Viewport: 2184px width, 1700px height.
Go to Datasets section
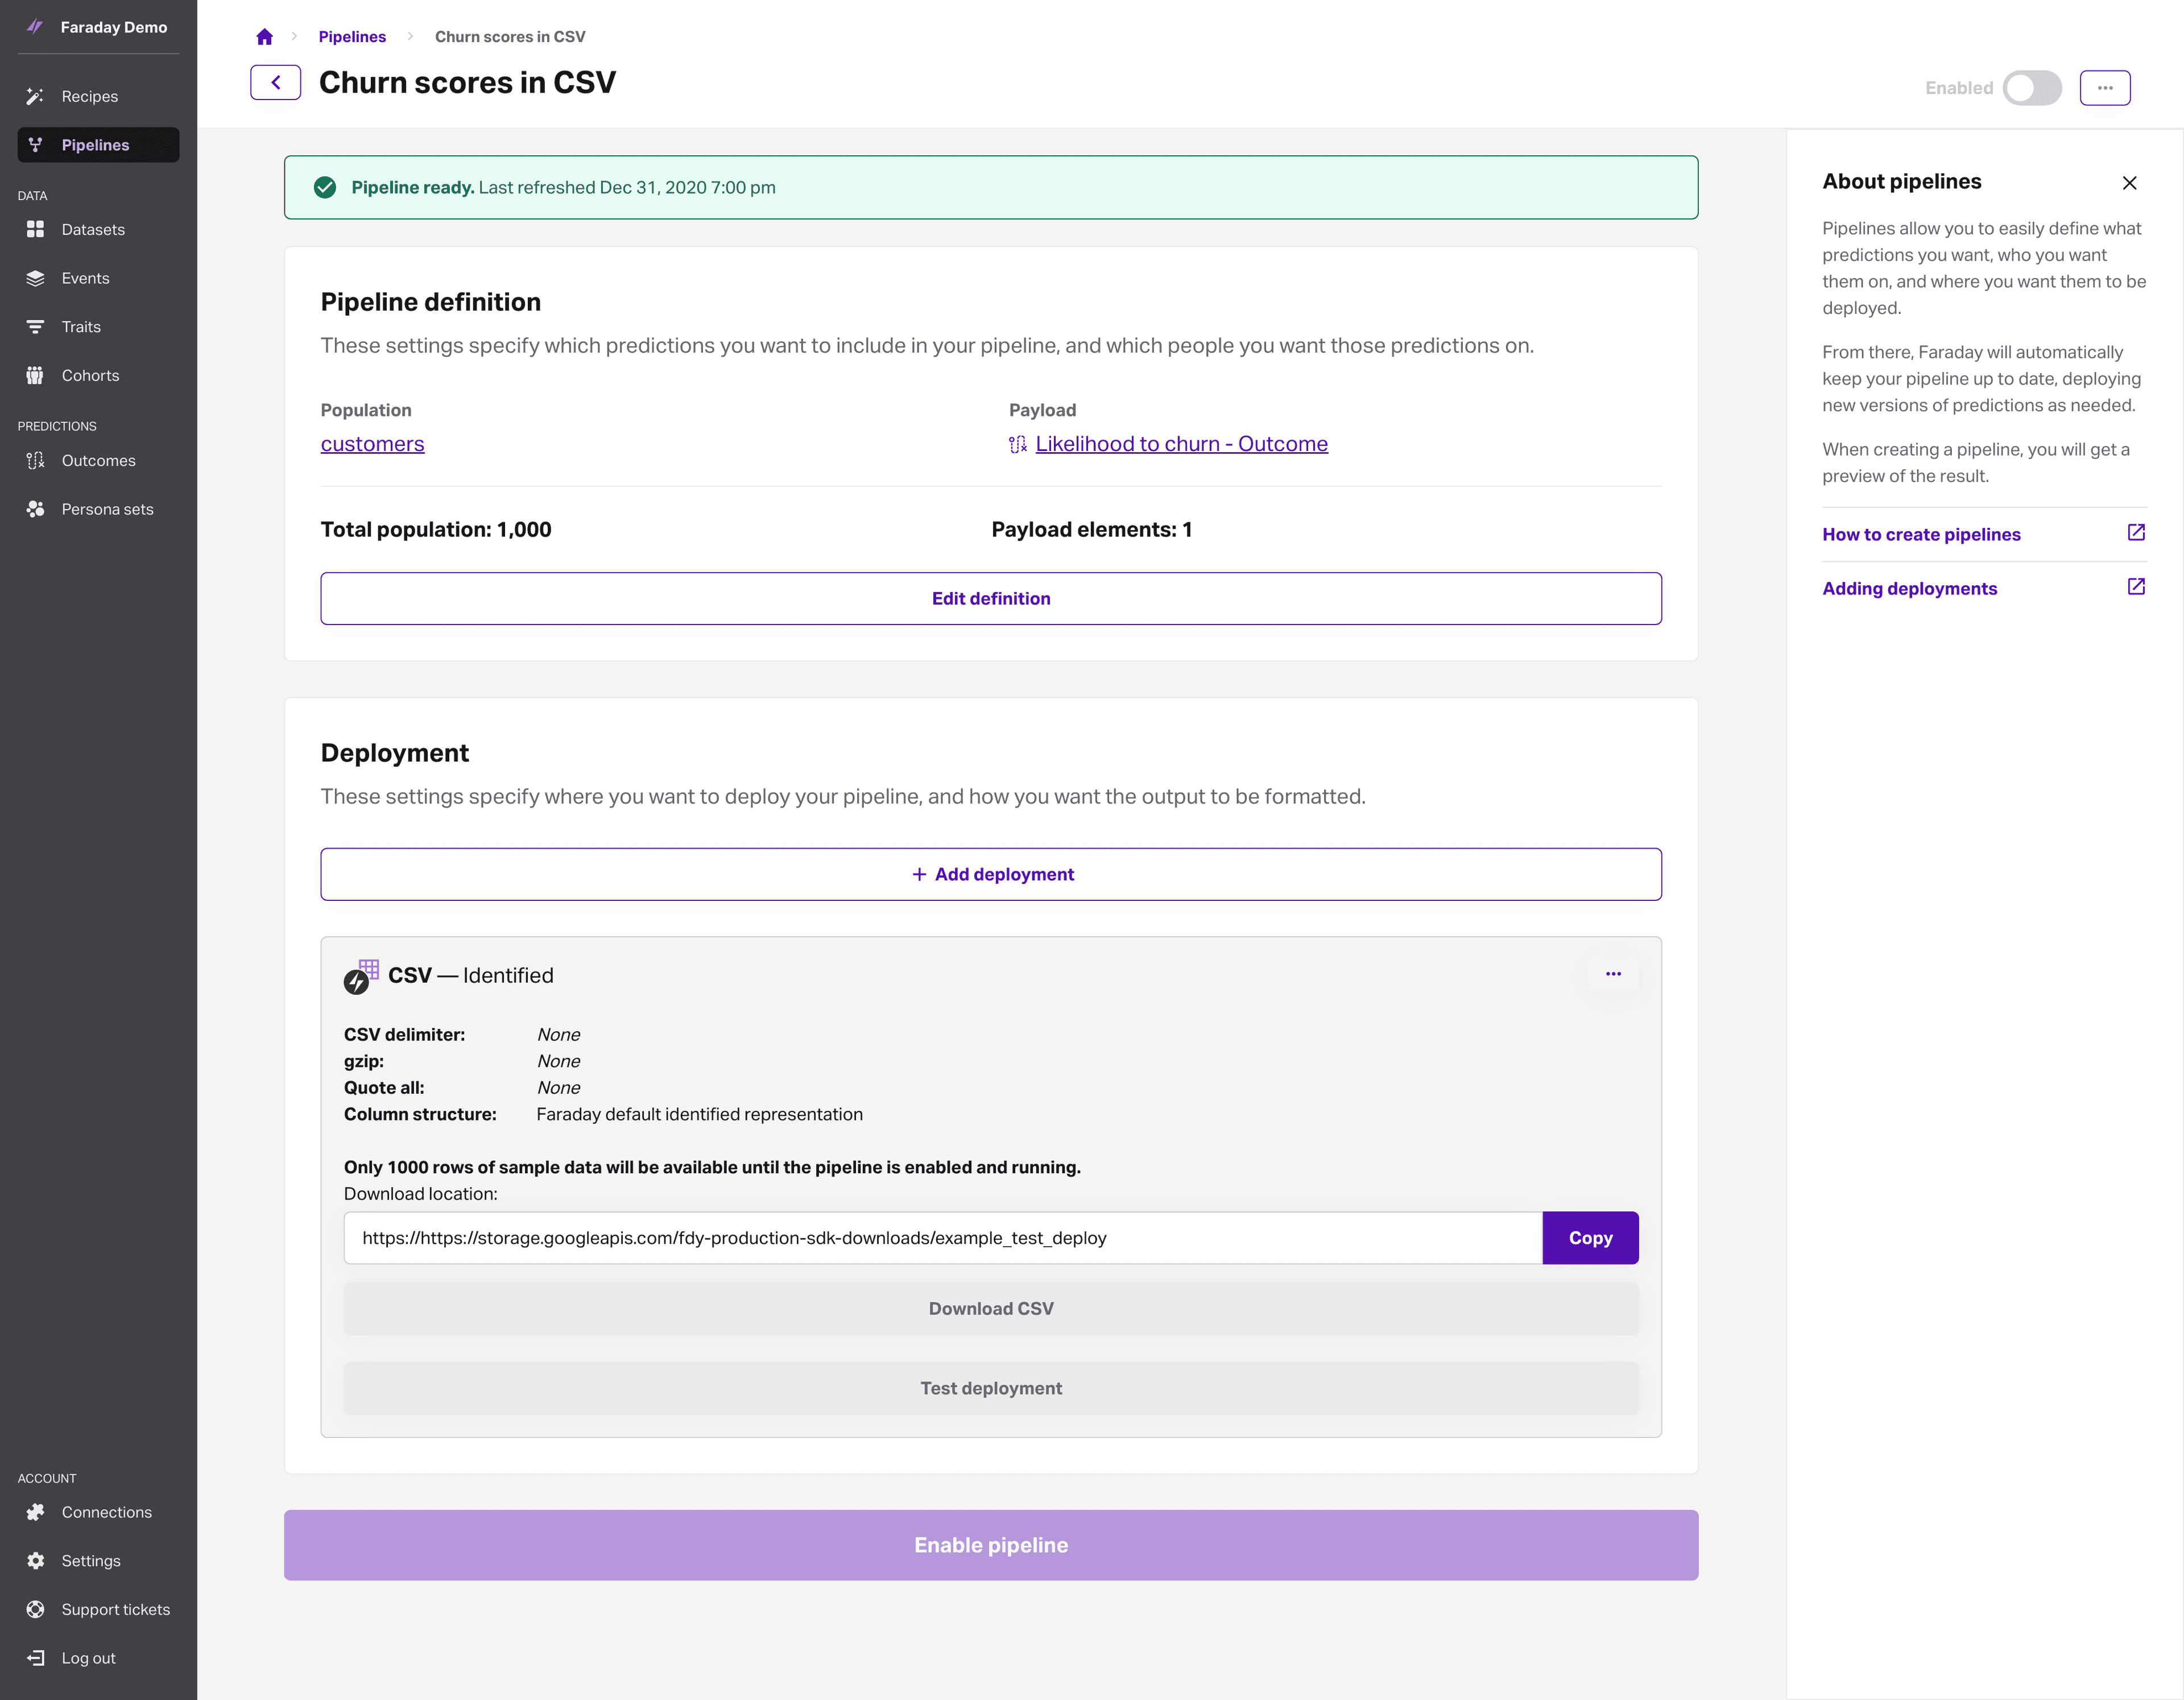93,230
